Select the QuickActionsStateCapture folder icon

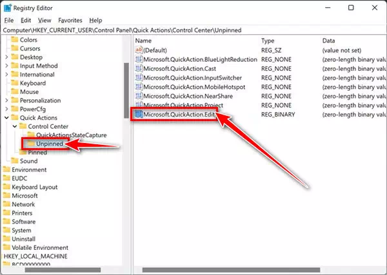tap(31, 135)
